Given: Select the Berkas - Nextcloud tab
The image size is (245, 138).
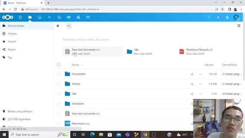Looking at the screenshot, I should [x=23, y=3].
